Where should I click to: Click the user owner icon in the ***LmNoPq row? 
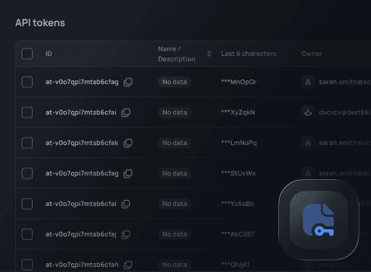click(x=308, y=143)
